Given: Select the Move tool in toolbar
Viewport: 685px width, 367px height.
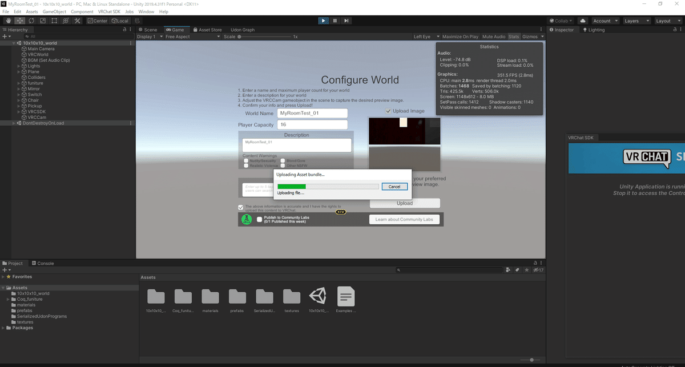Looking at the screenshot, I should [x=19, y=21].
